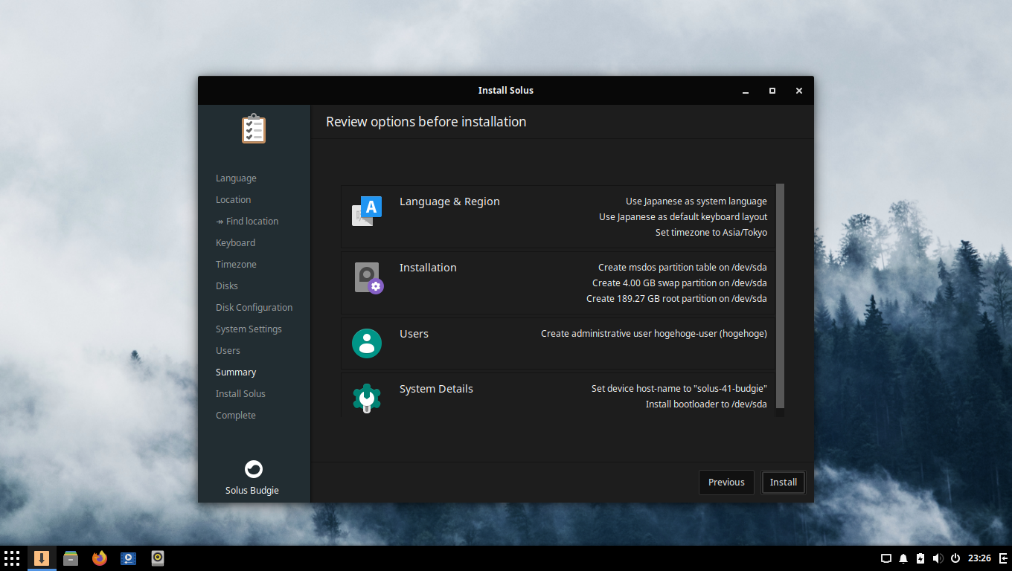Select the Keyboard step in the sidebar
1012x571 pixels.
pyautogui.click(x=235, y=243)
